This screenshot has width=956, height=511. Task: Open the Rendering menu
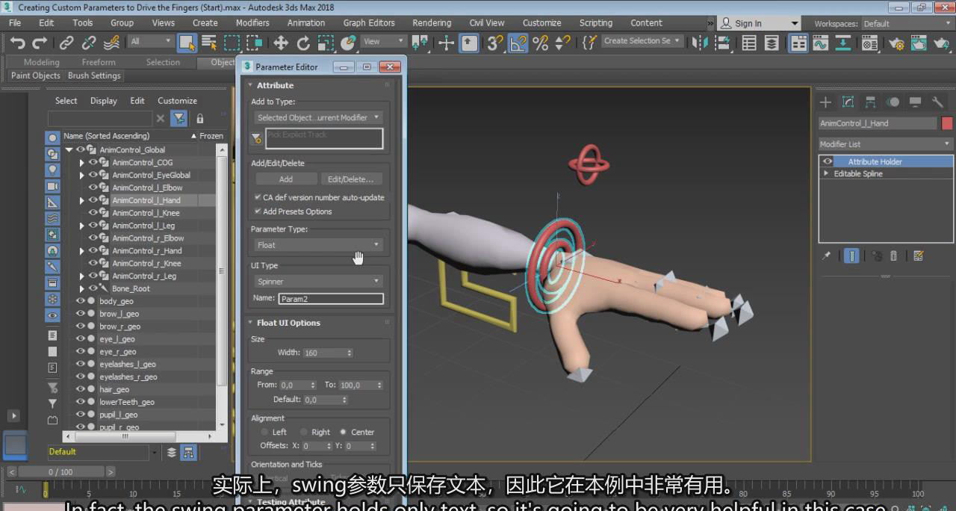pyautogui.click(x=432, y=23)
